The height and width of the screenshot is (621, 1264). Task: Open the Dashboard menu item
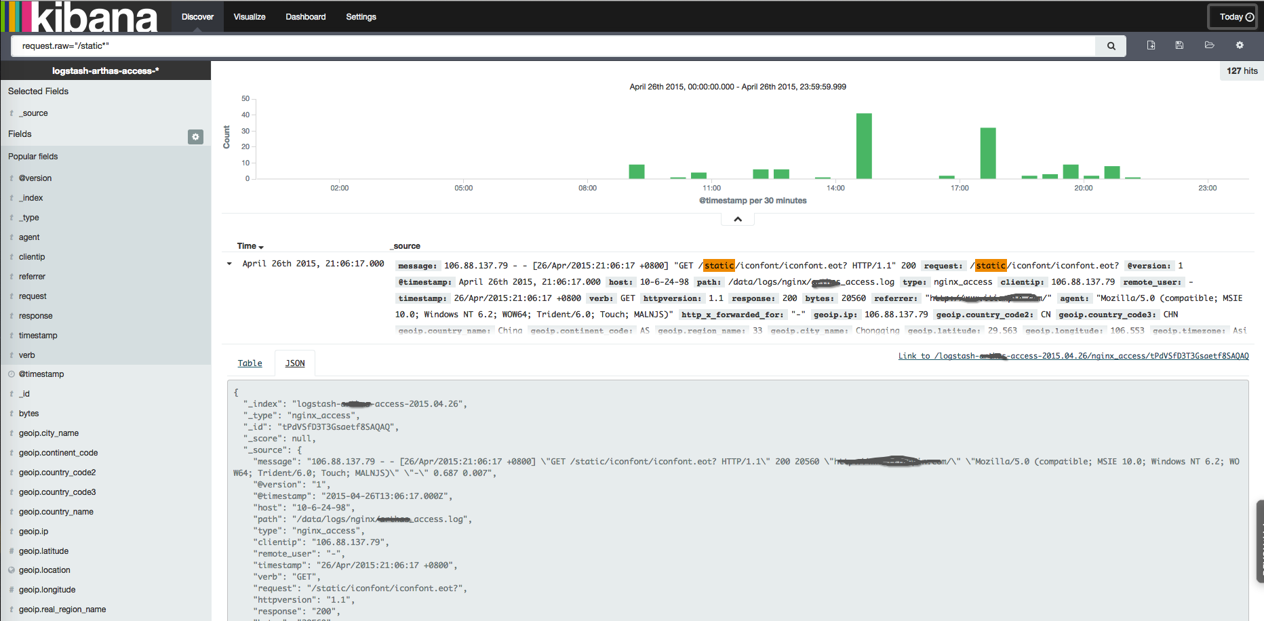(x=305, y=16)
